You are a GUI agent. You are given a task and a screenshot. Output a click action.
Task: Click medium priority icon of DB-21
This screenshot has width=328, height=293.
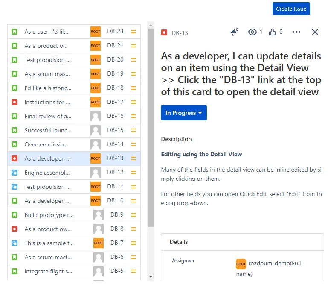(x=134, y=46)
